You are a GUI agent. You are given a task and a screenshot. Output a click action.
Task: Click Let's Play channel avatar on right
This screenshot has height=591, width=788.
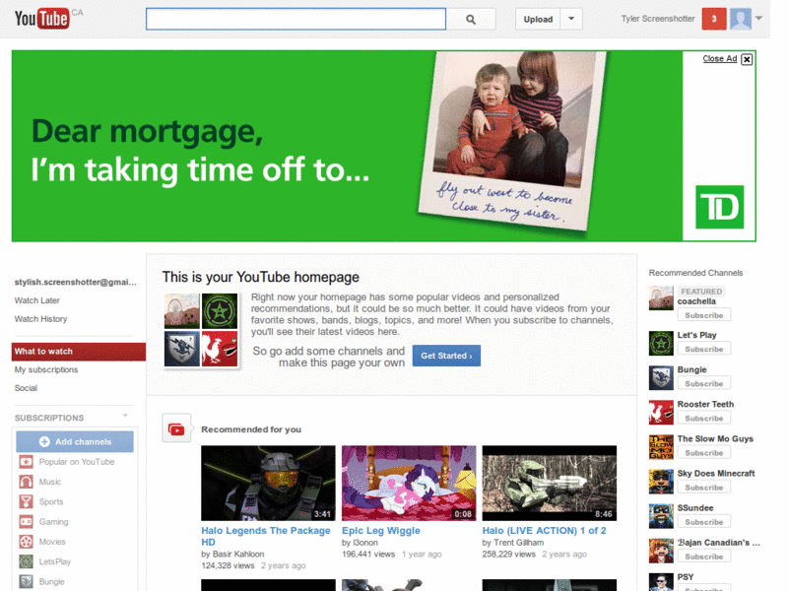click(x=661, y=343)
